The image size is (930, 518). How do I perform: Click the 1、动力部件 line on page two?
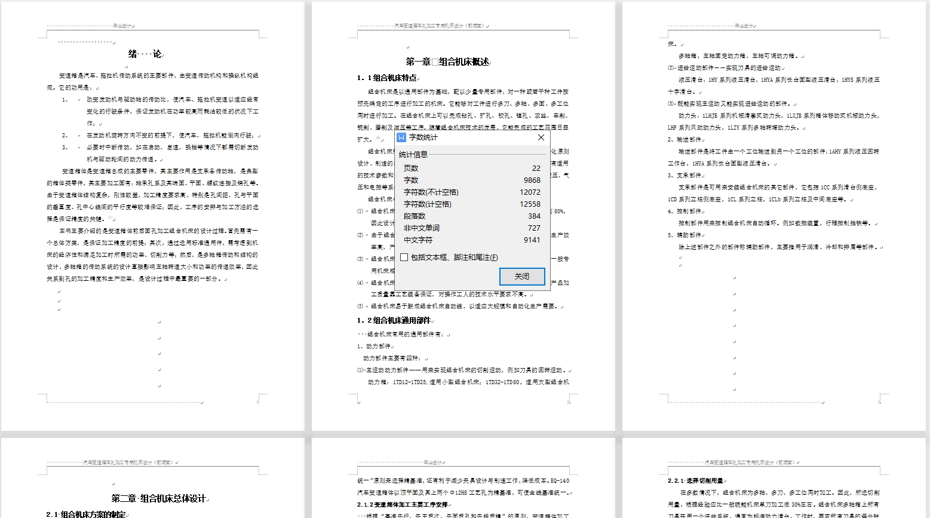374,346
